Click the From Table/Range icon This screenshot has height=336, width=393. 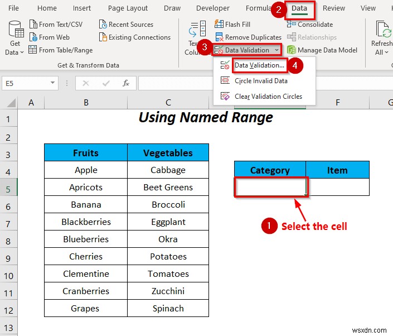[32, 50]
